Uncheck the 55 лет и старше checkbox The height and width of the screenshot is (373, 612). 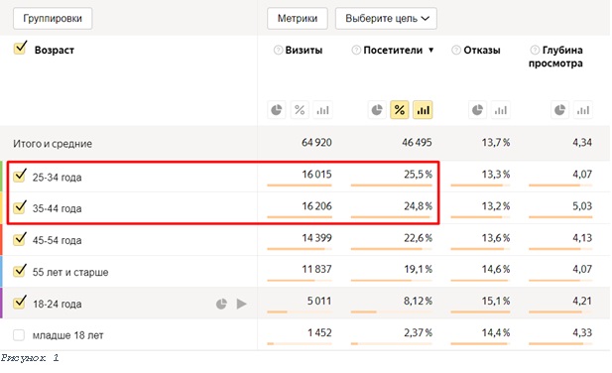(x=20, y=271)
